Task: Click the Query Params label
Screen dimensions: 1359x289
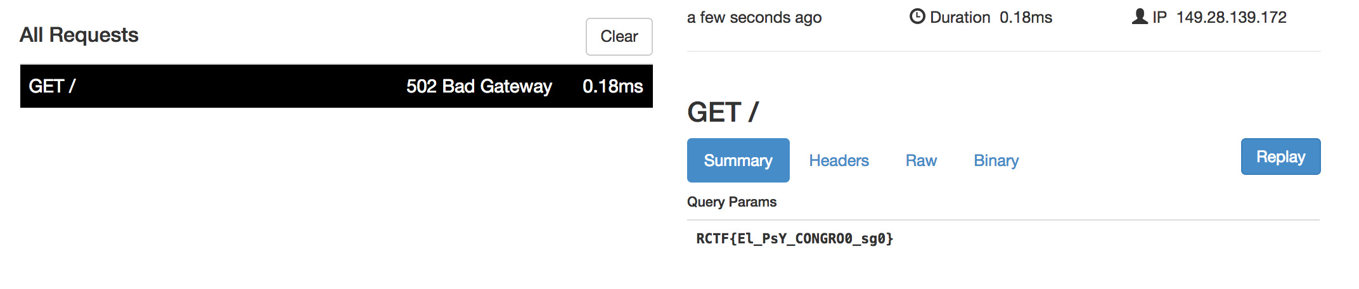Action: 731,202
